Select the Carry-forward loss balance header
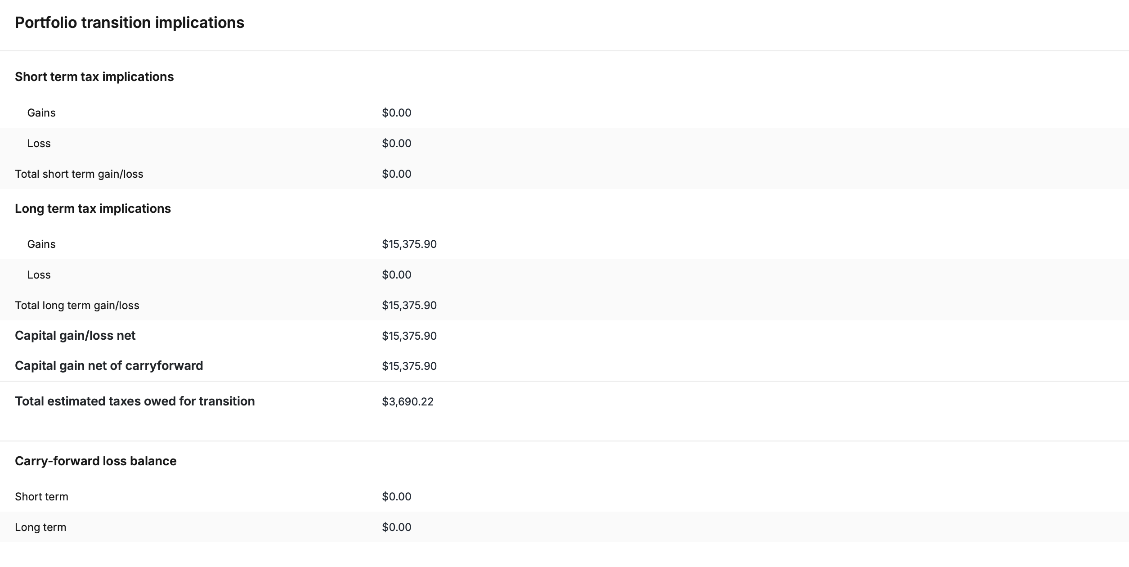 [95, 461]
